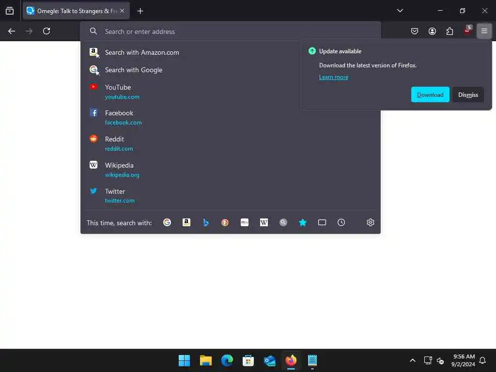Open Firefox View in the tab bar
Viewport: 496px width, 372px height.
pyautogui.click(x=10, y=11)
